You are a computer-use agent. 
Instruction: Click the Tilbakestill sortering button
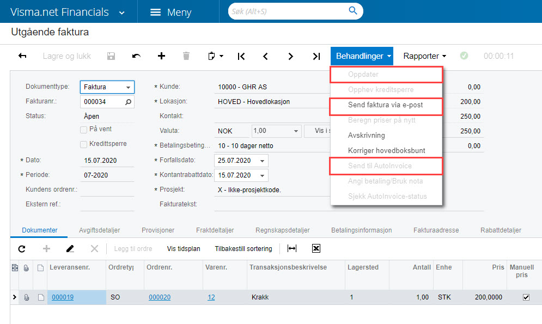coord(243,249)
